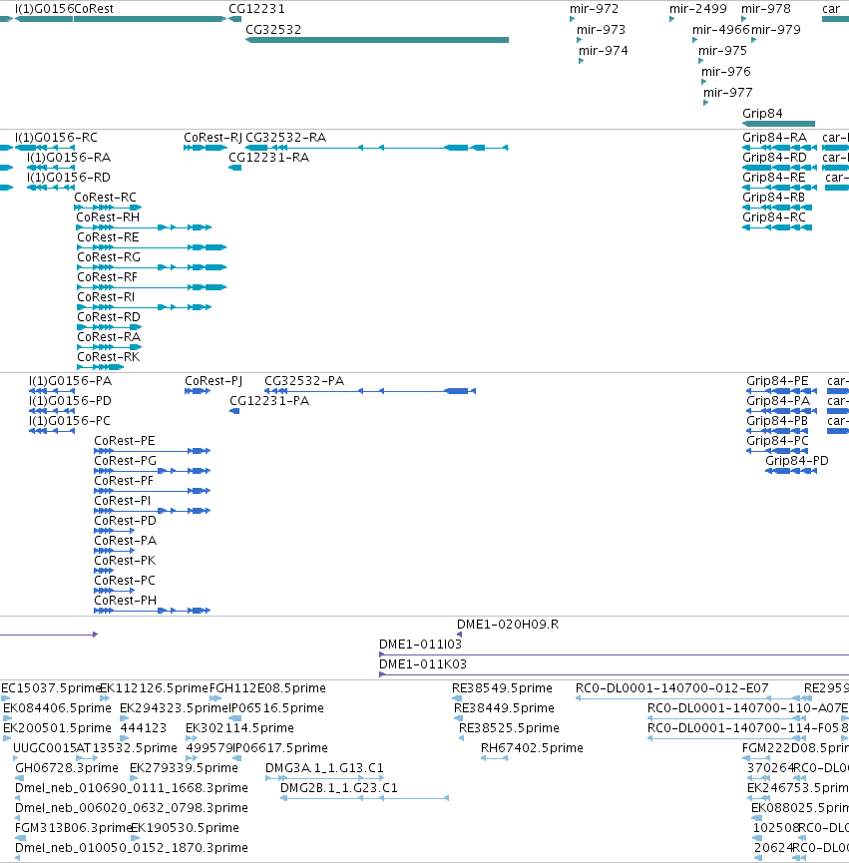Click the mir-4966 gene label
The height and width of the screenshot is (863, 849).
tap(720, 30)
